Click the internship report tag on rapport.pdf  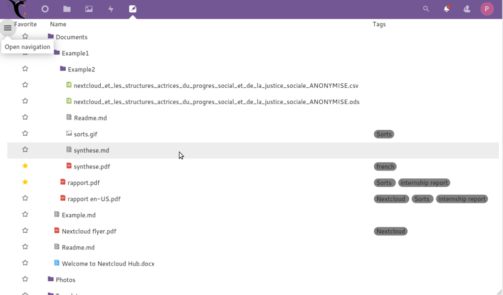[x=424, y=183]
